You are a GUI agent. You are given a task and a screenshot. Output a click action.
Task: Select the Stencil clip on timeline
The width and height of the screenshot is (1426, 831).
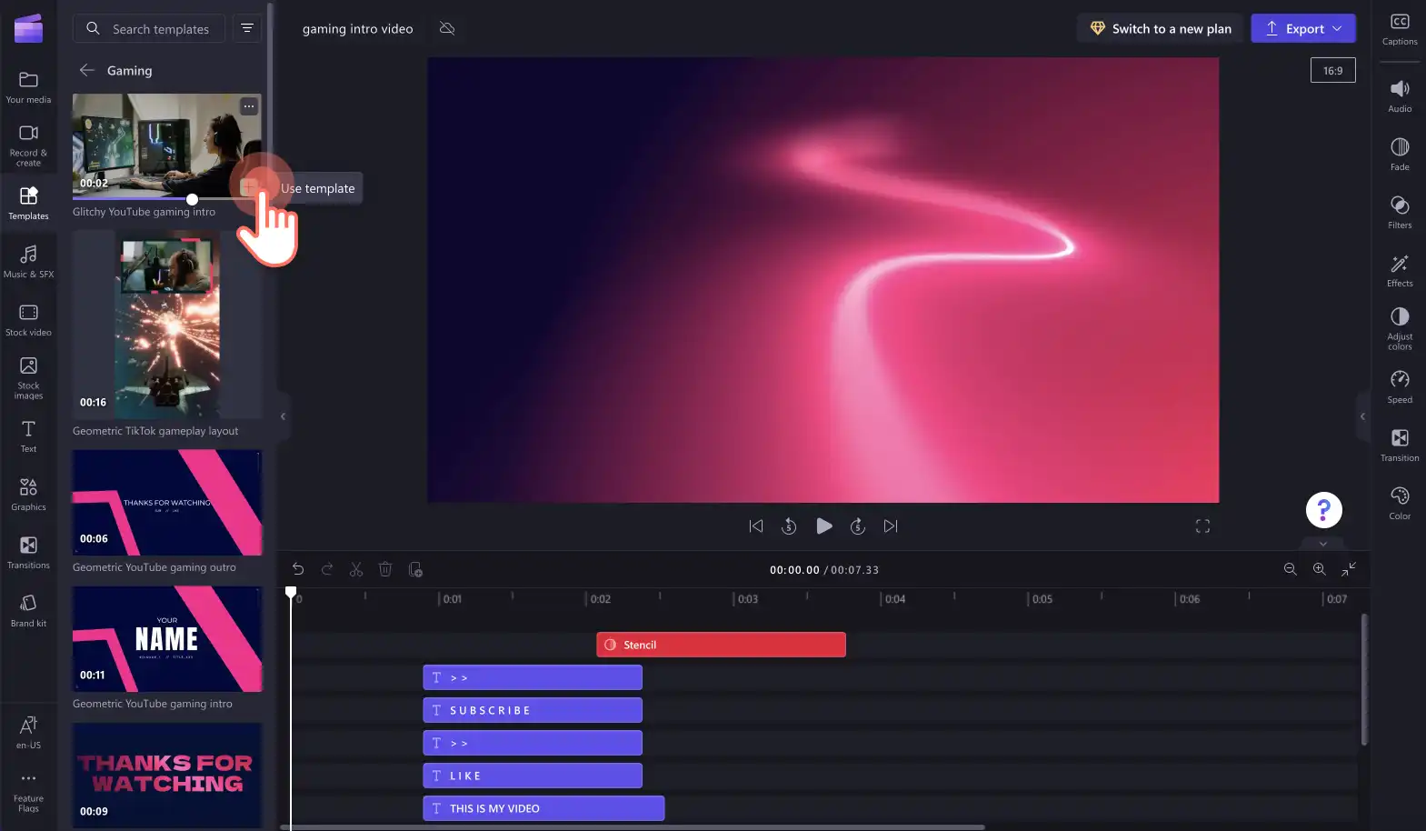click(721, 645)
